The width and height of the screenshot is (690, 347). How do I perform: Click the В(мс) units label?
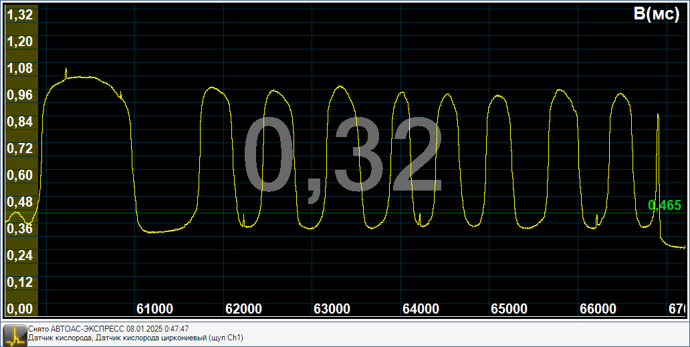[657, 15]
